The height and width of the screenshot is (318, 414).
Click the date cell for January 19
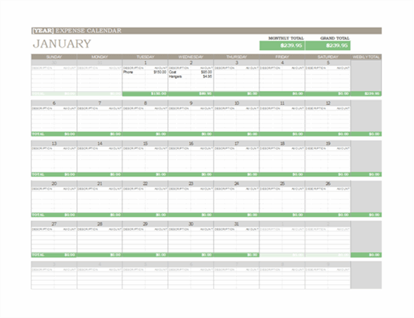coord(328,143)
